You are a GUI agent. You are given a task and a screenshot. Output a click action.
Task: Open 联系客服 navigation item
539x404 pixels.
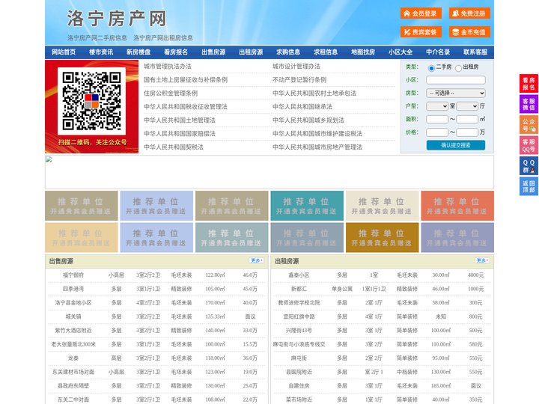coord(475,52)
